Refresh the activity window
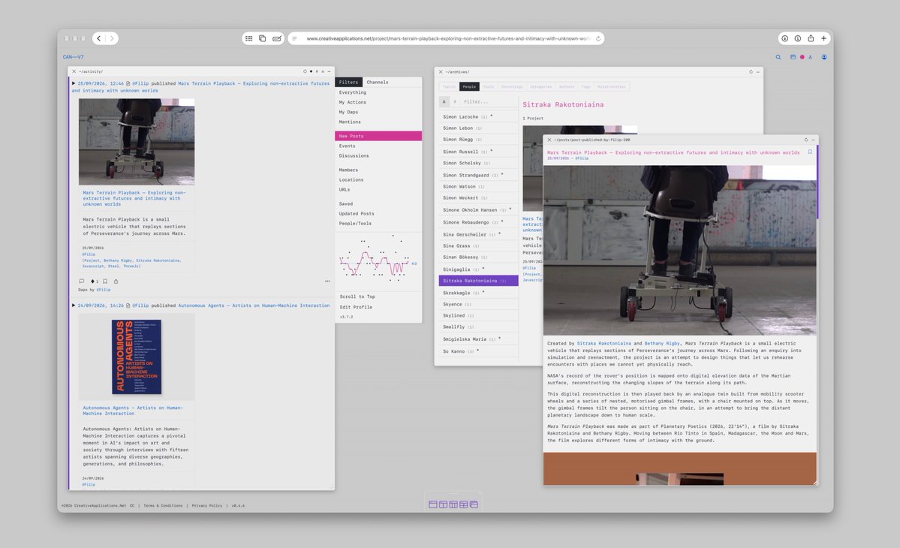The width and height of the screenshot is (900, 548). [x=305, y=72]
